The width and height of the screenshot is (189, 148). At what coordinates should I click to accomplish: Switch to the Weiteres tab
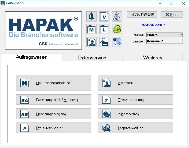pyautogui.click(x=153, y=58)
